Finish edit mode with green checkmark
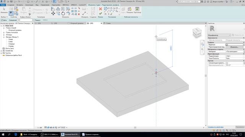Image resolution: width=245 pixels, height=137 pixels. pos(100,14)
